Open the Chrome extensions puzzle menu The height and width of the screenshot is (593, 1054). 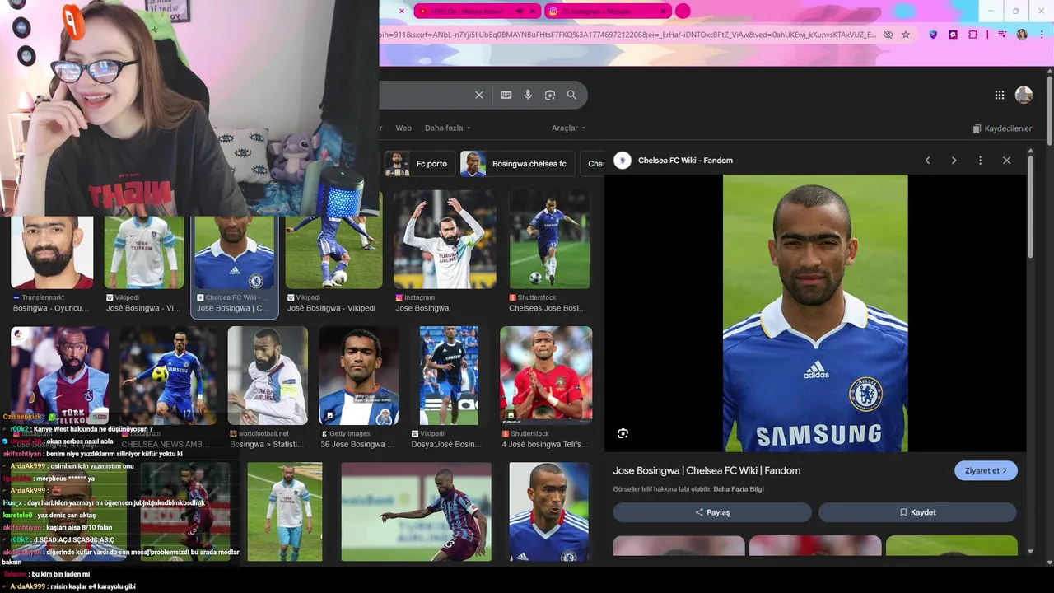[973, 35]
